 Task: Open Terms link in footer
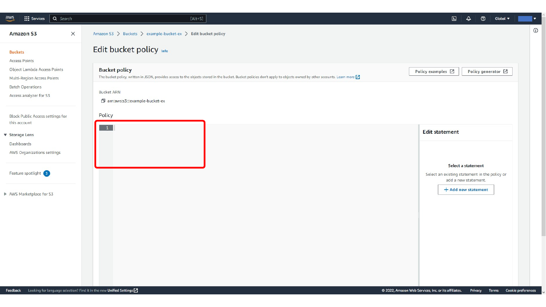click(x=493, y=291)
